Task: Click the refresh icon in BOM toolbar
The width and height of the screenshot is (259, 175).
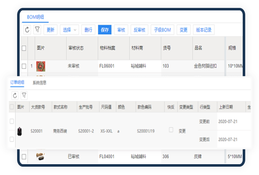Action: tap(28, 30)
